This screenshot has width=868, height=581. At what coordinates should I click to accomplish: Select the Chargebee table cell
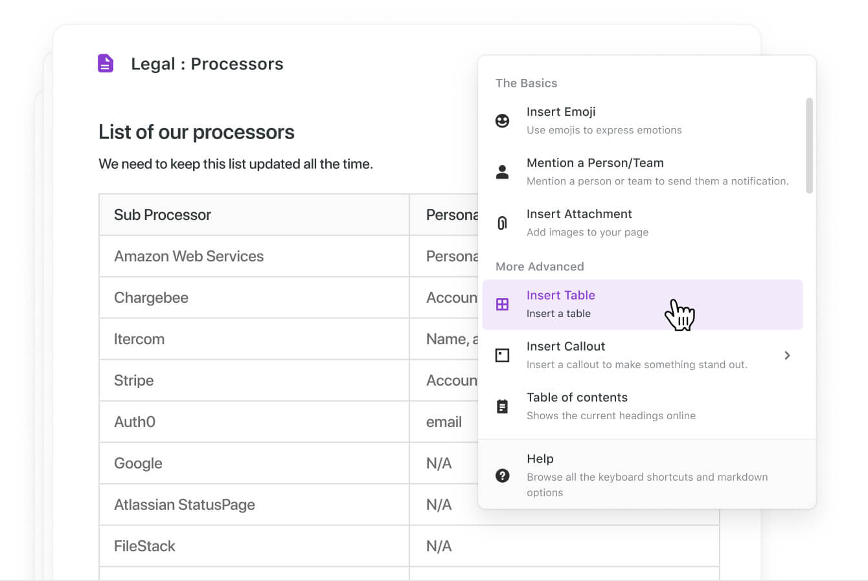[254, 298]
